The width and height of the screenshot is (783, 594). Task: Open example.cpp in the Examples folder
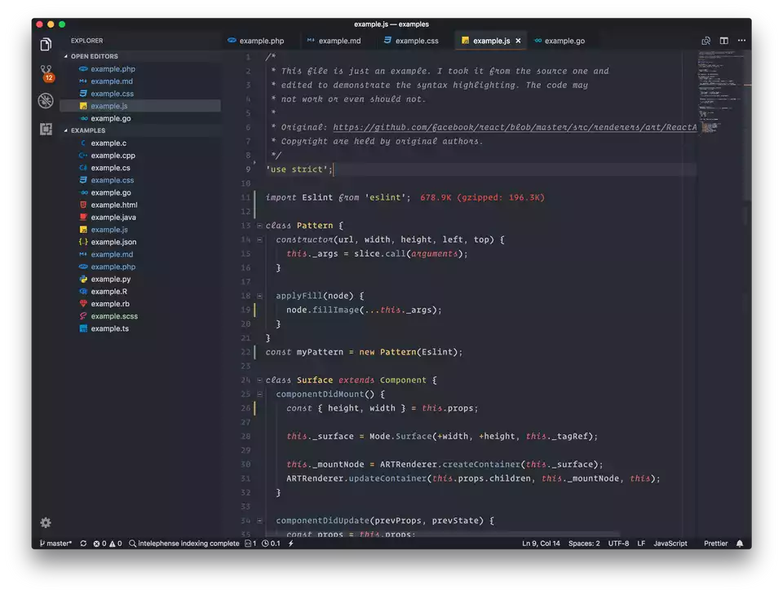point(139,156)
